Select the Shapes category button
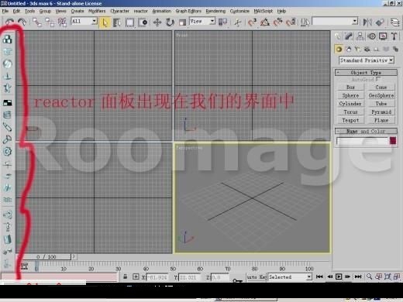The width and height of the screenshot is (403, 302). 349,49
